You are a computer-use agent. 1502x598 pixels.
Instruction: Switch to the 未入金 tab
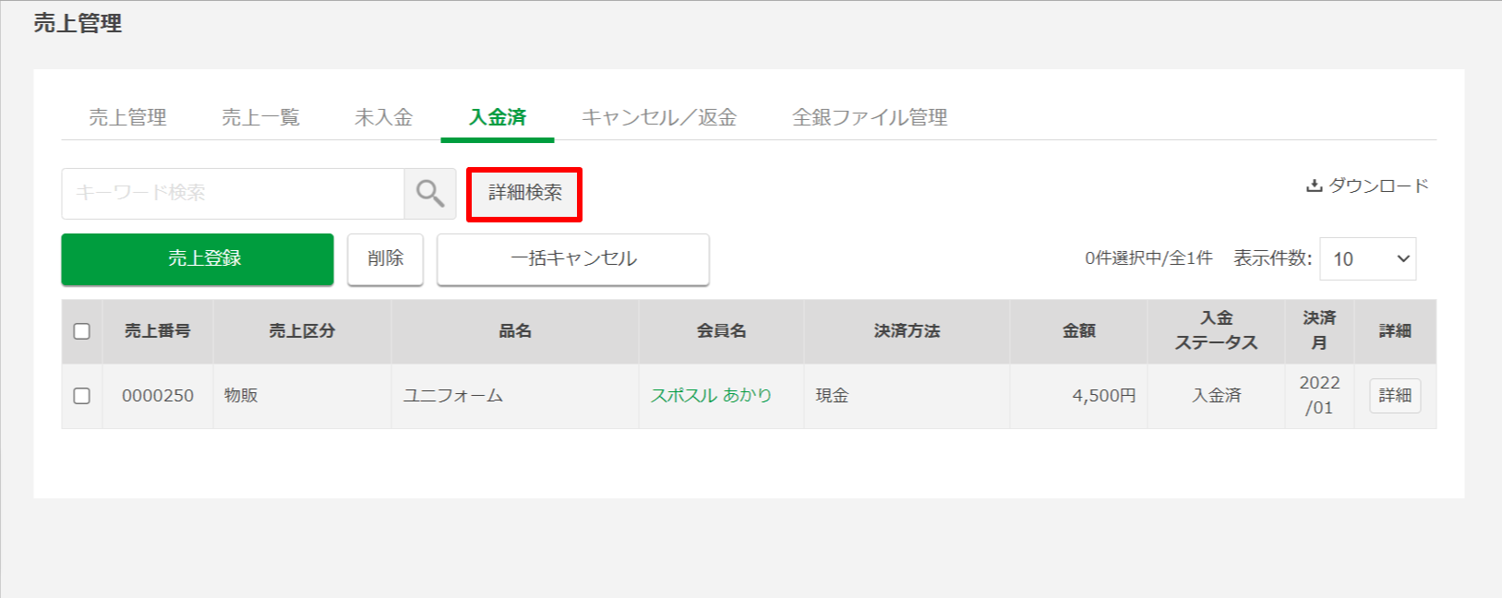384,117
